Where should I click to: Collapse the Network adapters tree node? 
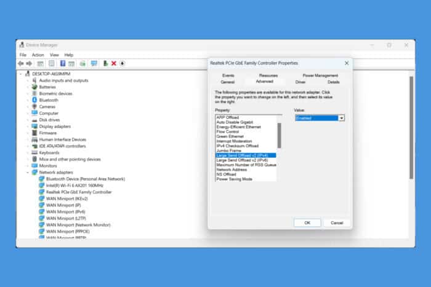pyautogui.click(x=28, y=172)
